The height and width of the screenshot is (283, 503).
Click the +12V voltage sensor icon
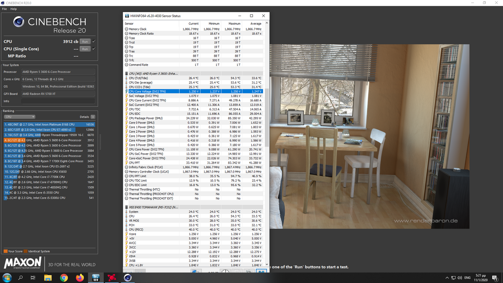[127, 252]
